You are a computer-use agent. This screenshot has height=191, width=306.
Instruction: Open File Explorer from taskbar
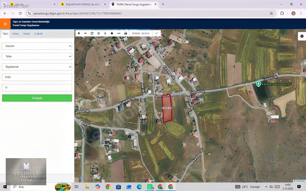pyautogui.click(x=87, y=187)
